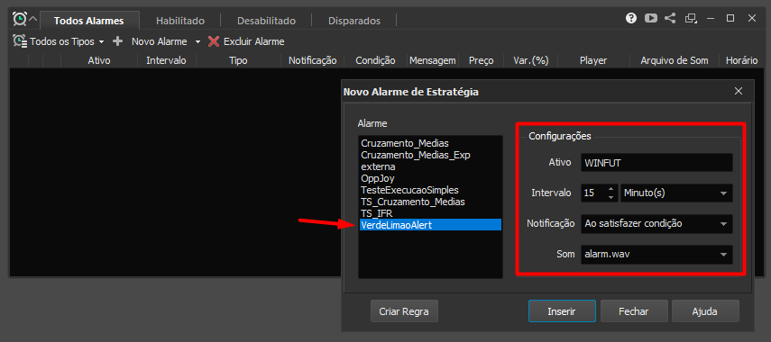The height and width of the screenshot is (342, 771).
Task: Click Mensagem column header
Action: coord(433,60)
